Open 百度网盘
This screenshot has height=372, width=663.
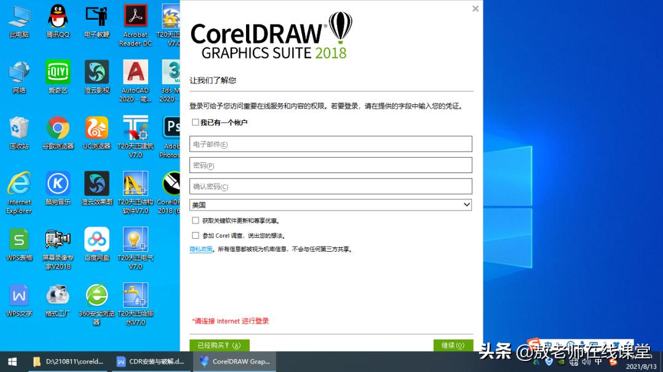pyautogui.click(x=97, y=239)
